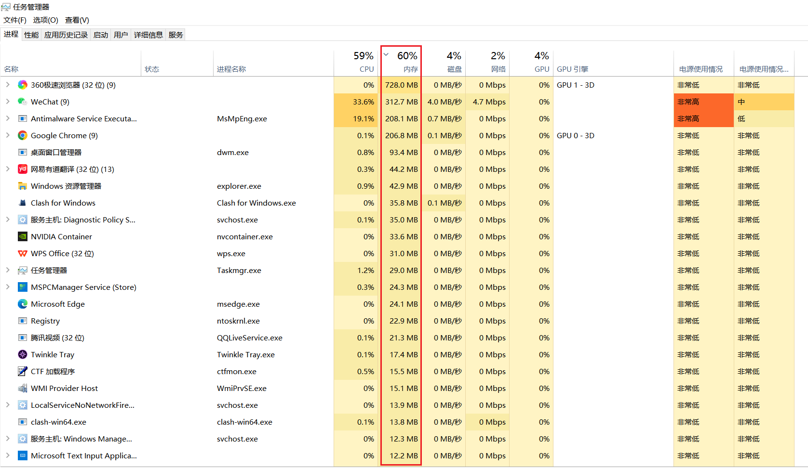
Task: Click the 腾讯视频 process icon
Action: point(23,338)
